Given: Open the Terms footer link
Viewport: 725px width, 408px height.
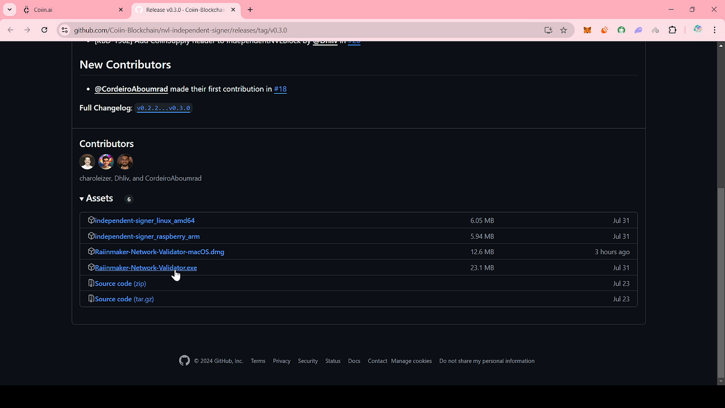Looking at the screenshot, I should pos(258,361).
